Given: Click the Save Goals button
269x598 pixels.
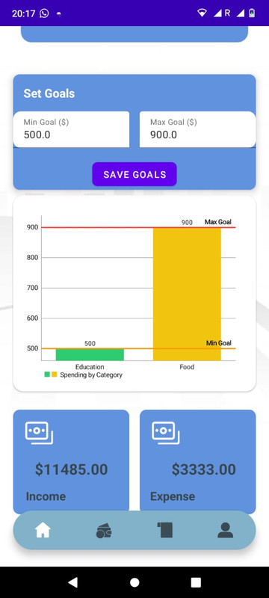Looking at the screenshot, I should (x=134, y=174).
